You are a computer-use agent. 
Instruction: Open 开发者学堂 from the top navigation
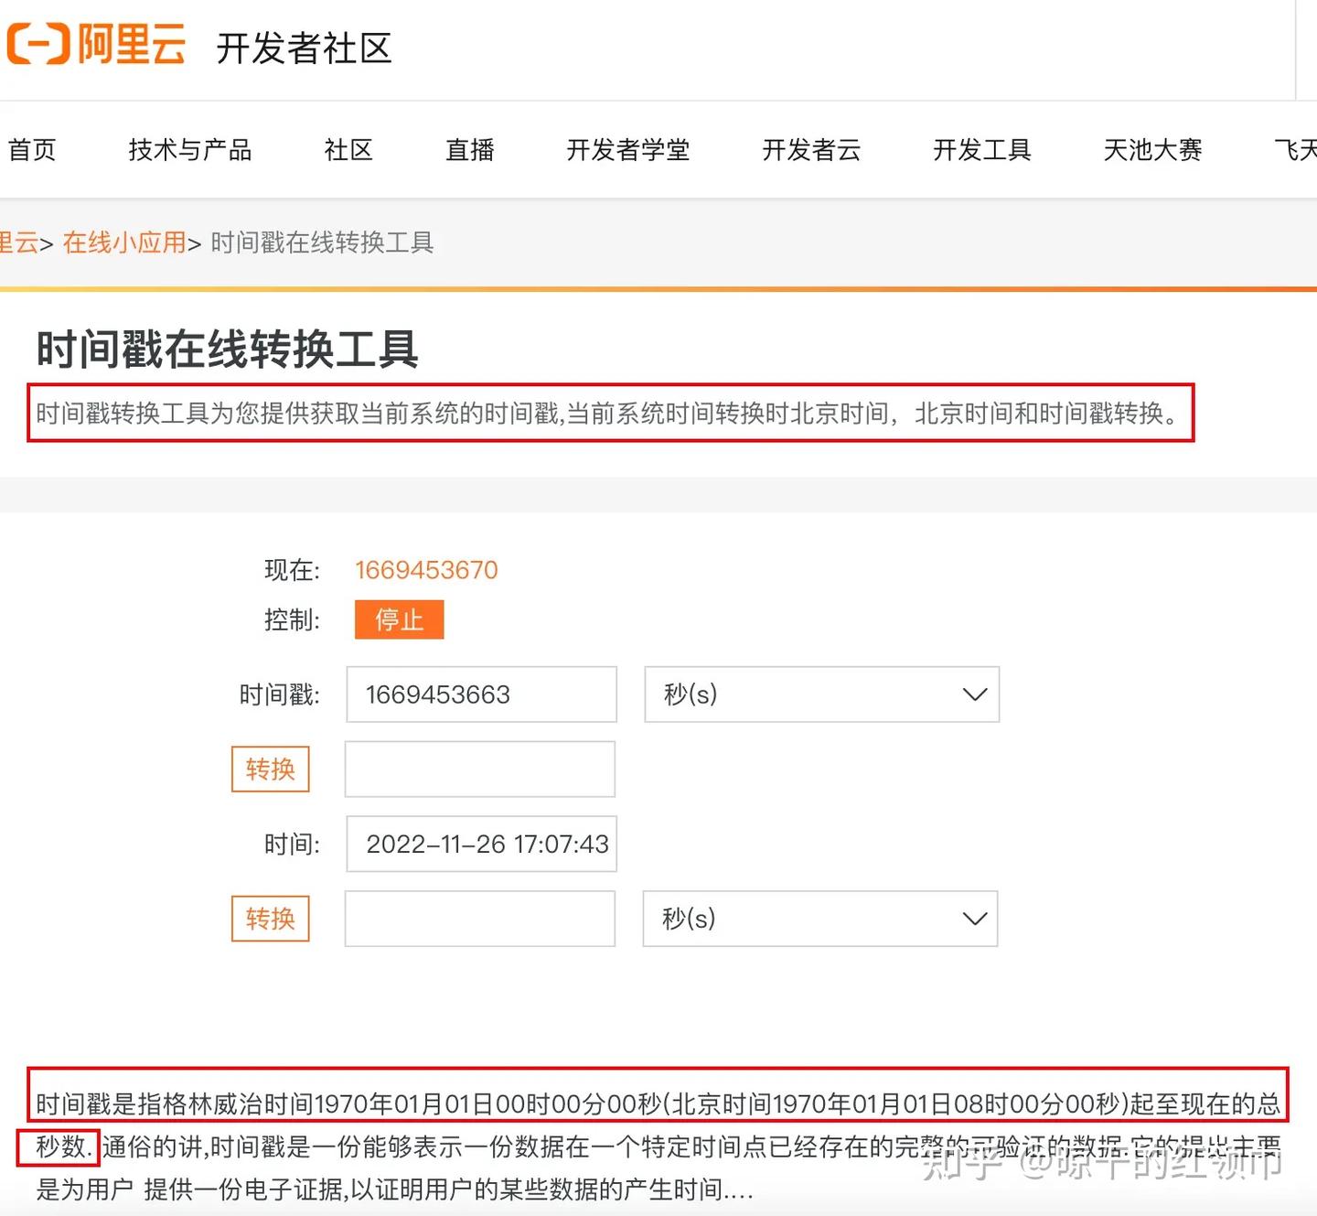coord(628,150)
